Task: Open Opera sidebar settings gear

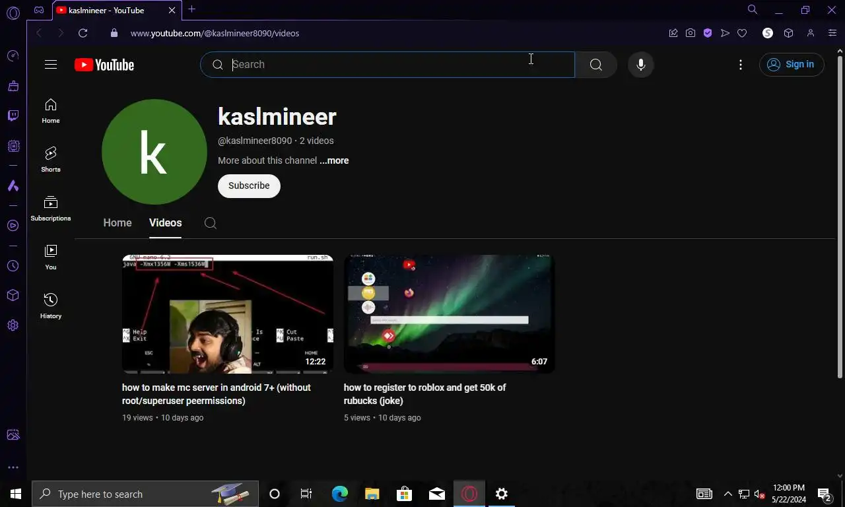Action: (13, 325)
